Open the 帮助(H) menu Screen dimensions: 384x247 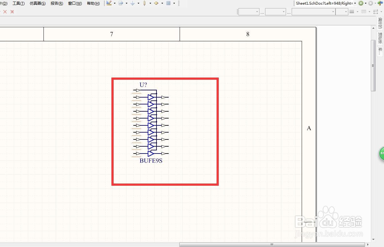[93, 3]
